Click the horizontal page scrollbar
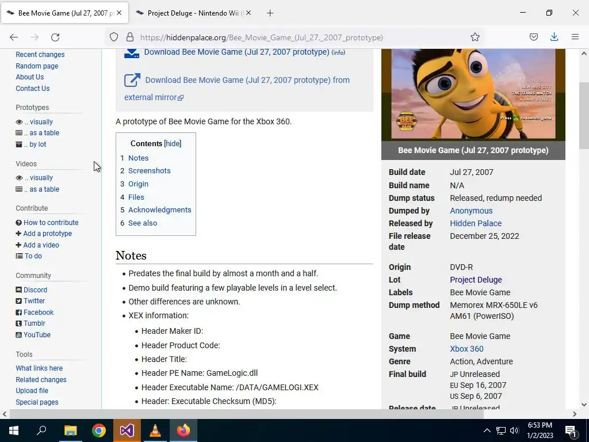589x442 pixels. pos(246,414)
